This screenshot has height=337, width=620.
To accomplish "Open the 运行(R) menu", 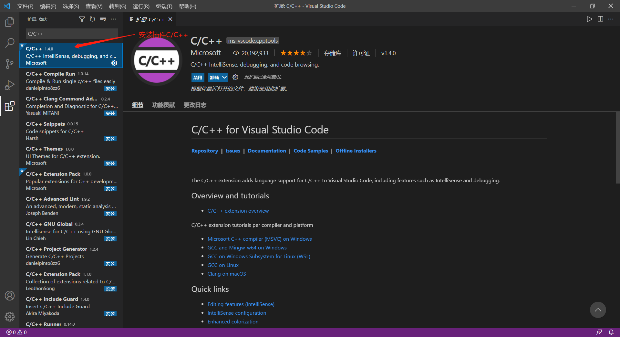I will (x=141, y=6).
